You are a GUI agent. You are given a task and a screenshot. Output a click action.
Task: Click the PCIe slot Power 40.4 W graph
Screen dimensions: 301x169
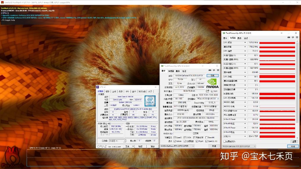pyautogui.click(x=277, y=111)
